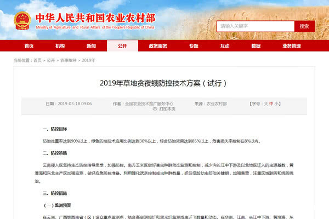Open the 数据 navigation item
Screen dimensions: 329x219
[256, 46]
